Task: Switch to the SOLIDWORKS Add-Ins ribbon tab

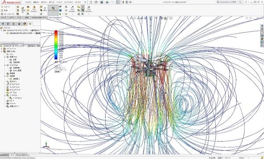Action: click(40, 18)
